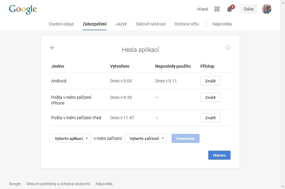
Task: Open the Nápověda tab in top navigation
Action: 222,24
